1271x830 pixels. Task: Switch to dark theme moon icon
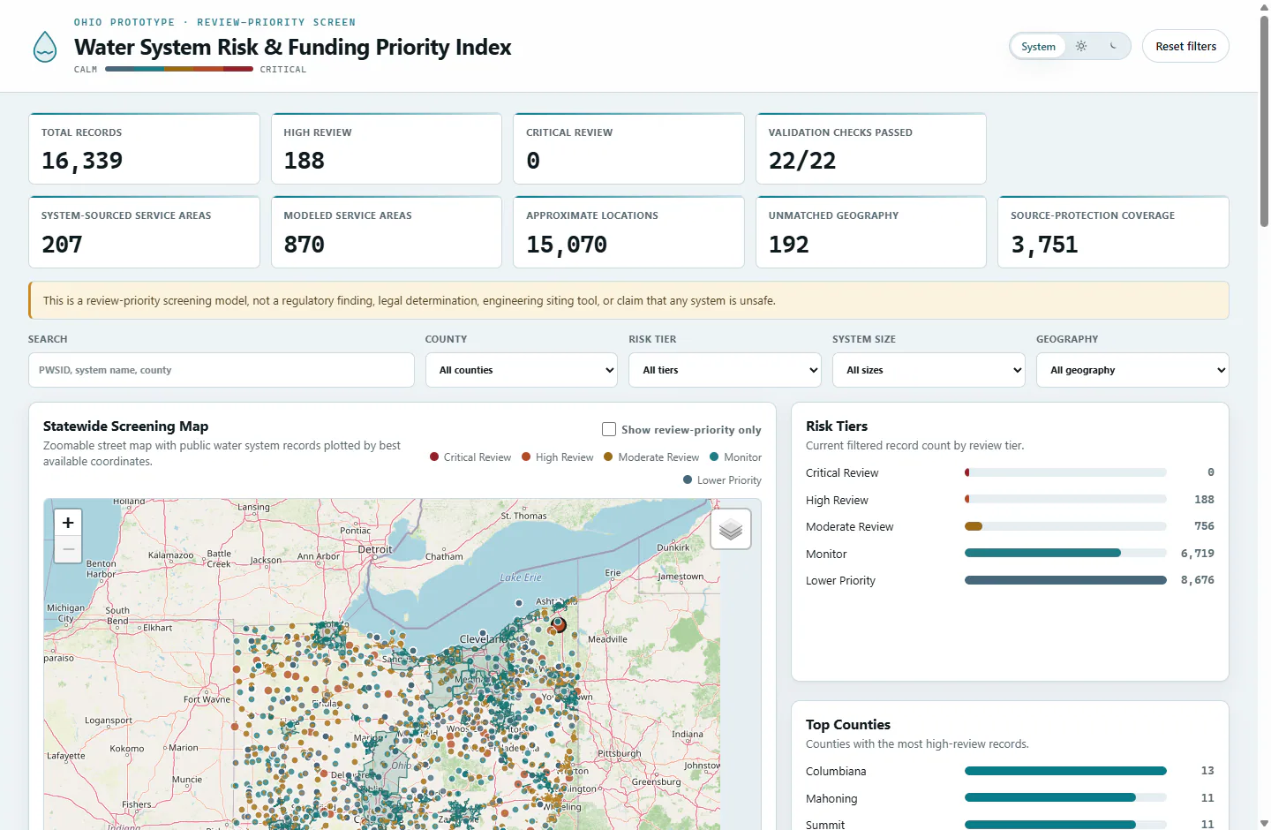point(1113,47)
